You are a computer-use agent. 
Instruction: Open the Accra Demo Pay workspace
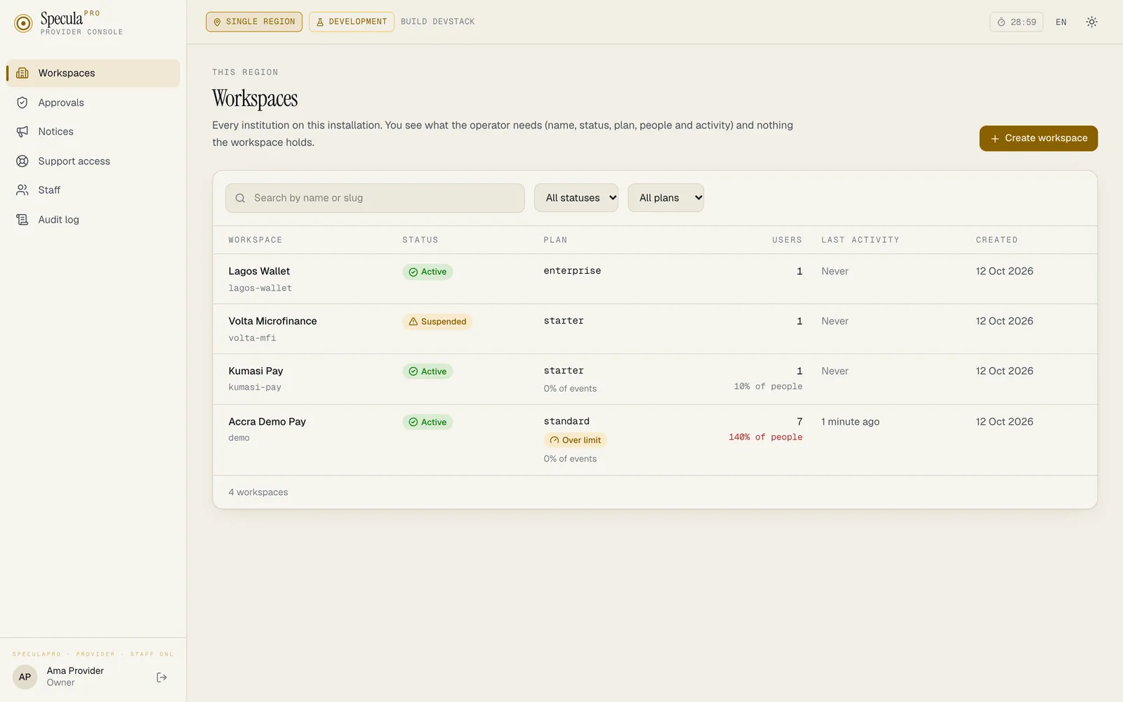[x=267, y=421]
